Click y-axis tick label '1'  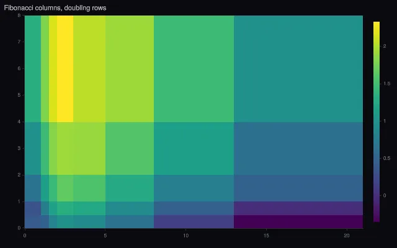(x=19, y=201)
